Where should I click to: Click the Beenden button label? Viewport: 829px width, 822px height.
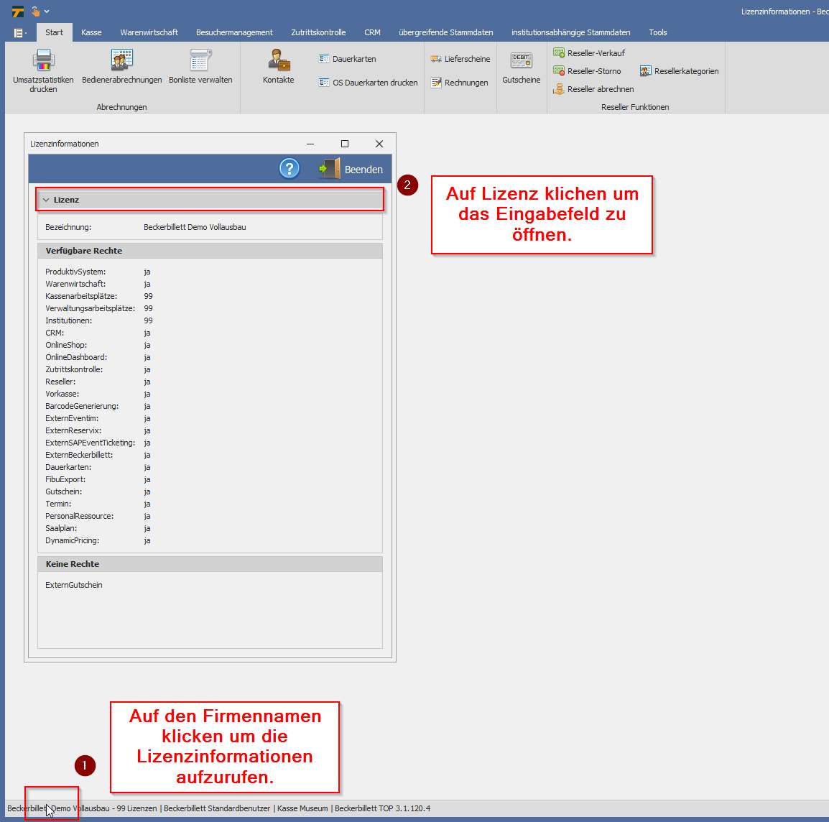pyautogui.click(x=363, y=170)
